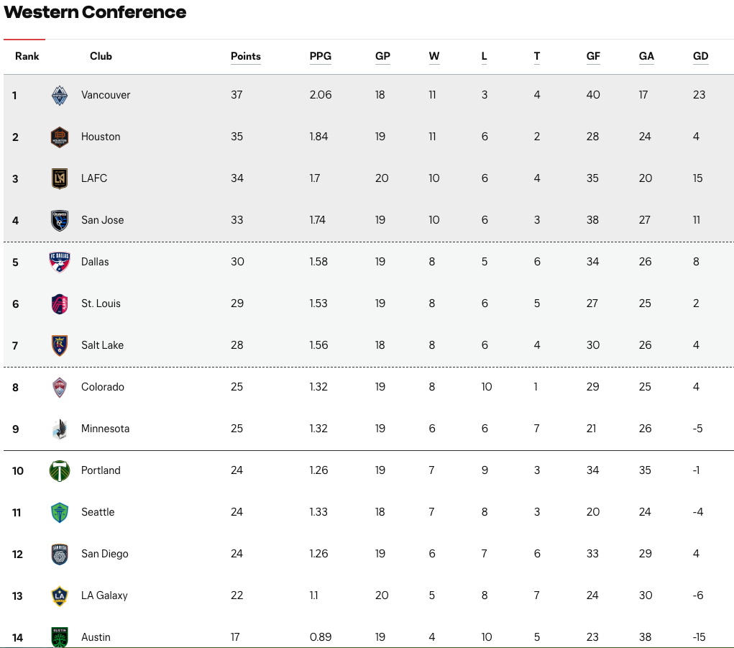Open the Salt Lake club name link
Viewport: 734px width, 648px height.
click(x=103, y=345)
